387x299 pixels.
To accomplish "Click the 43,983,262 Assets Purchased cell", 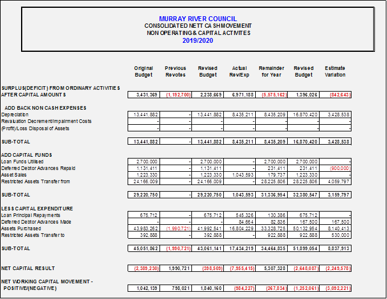I will coord(144,228).
